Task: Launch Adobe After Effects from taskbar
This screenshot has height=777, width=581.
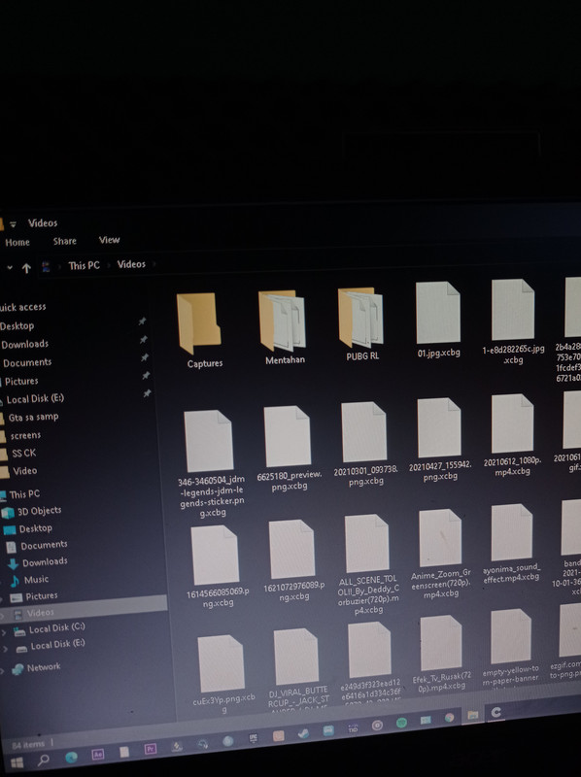Action: pos(98,755)
